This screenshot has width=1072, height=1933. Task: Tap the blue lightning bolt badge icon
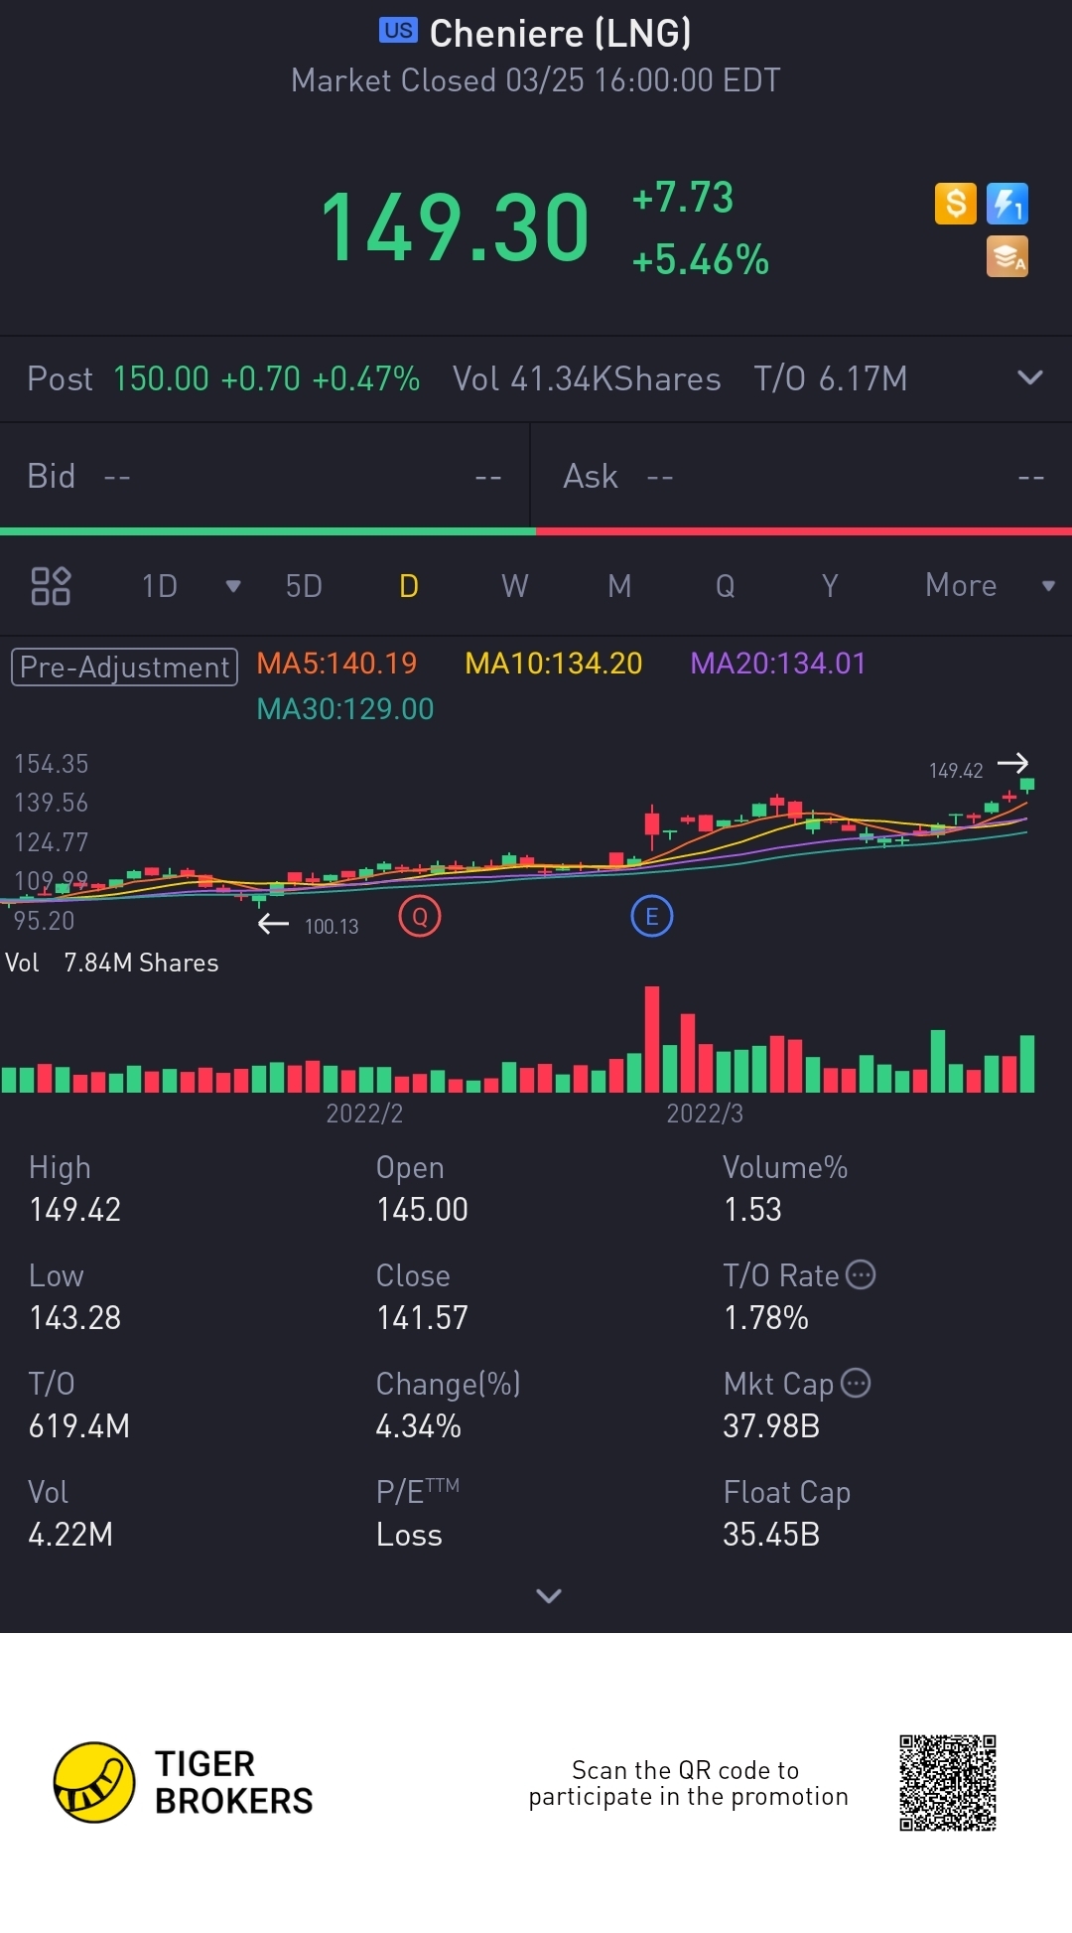tap(1007, 204)
